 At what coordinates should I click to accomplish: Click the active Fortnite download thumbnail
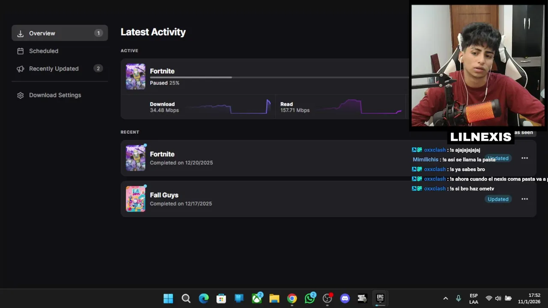pos(135,77)
